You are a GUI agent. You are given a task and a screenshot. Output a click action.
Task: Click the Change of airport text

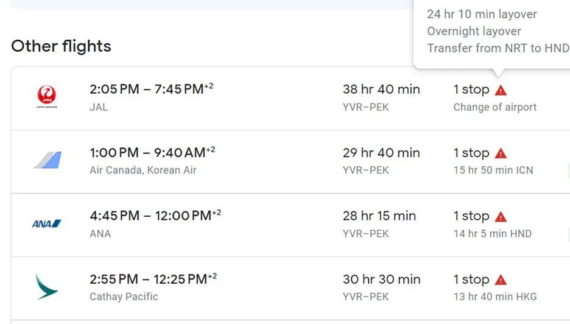pyautogui.click(x=495, y=107)
